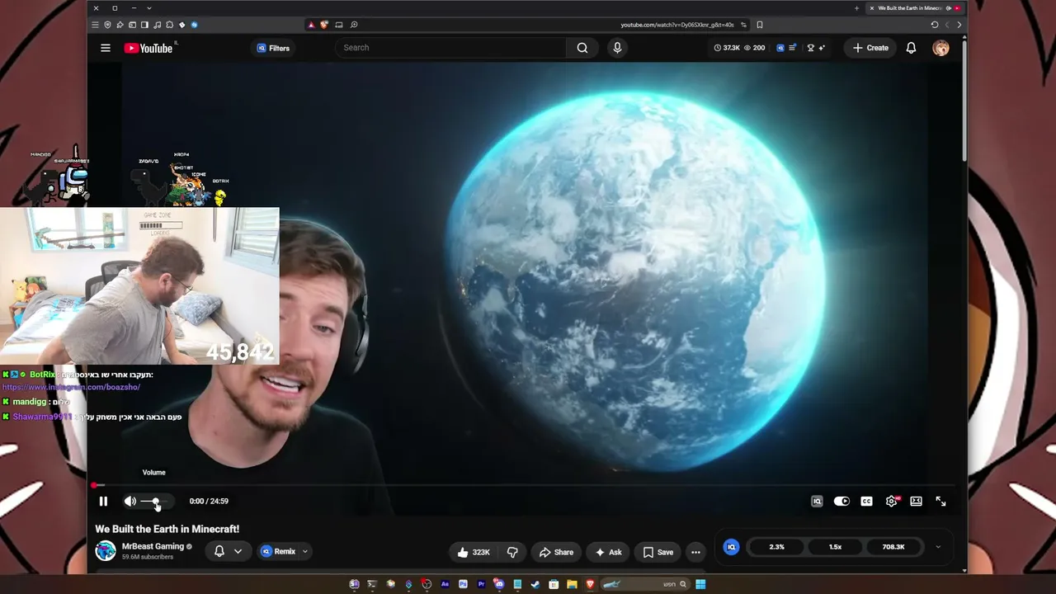Open File Explorer from the taskbar
Image resolution: width=1056 pixels, height=594 pixels.
571,584
